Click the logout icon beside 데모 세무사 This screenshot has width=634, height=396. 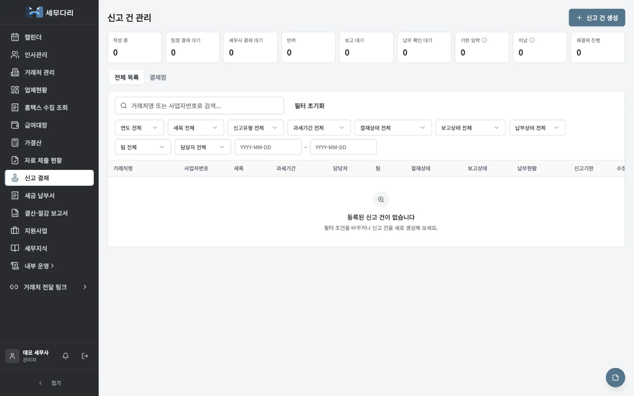point(85,356)
